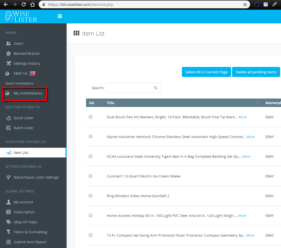The width and height of the screenshot is (281, 248).
Task: Open Users in the sidebar
Action: [18, 43]
